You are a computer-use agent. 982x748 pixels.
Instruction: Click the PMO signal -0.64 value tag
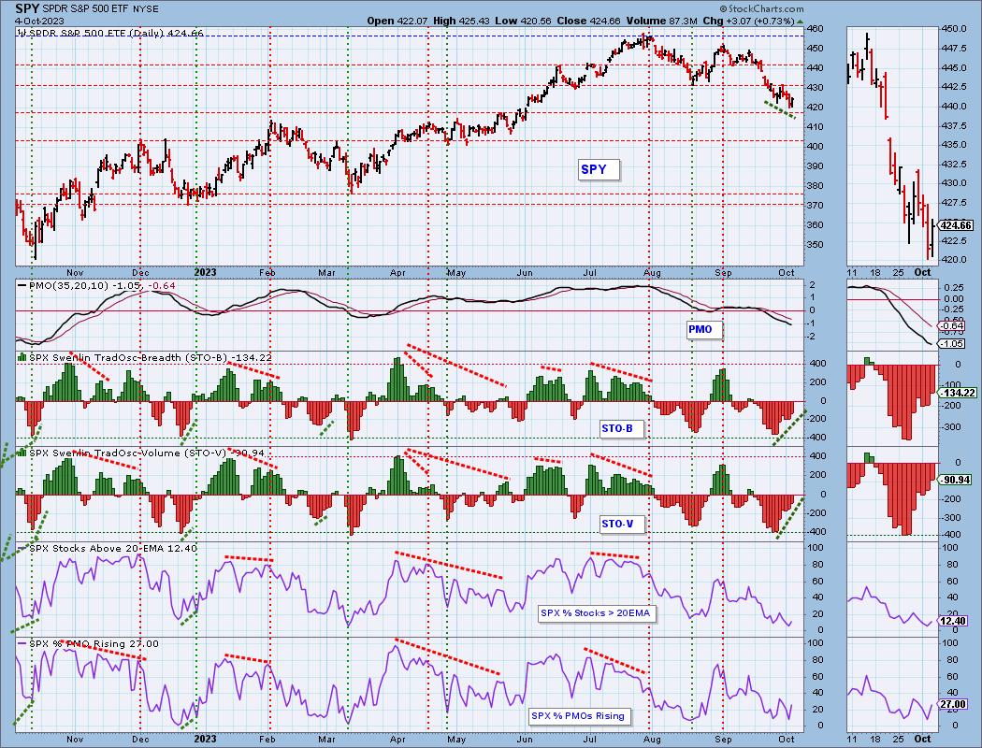pyautogui.click(x=952, y=325)
